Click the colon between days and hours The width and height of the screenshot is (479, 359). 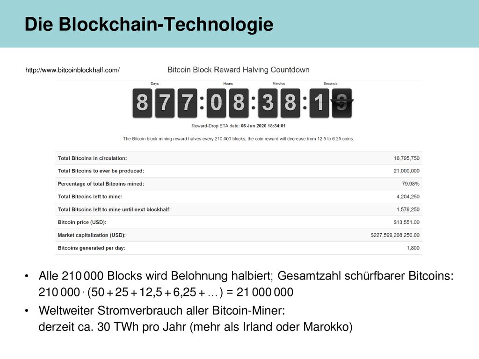point(202,103)
